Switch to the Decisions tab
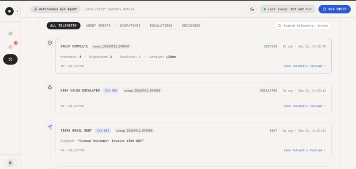Viewport: 356px width, 169px height. pyautogui.click(x=191, y=26)
